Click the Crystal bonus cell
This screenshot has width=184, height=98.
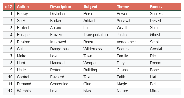(x=164, y=49)
